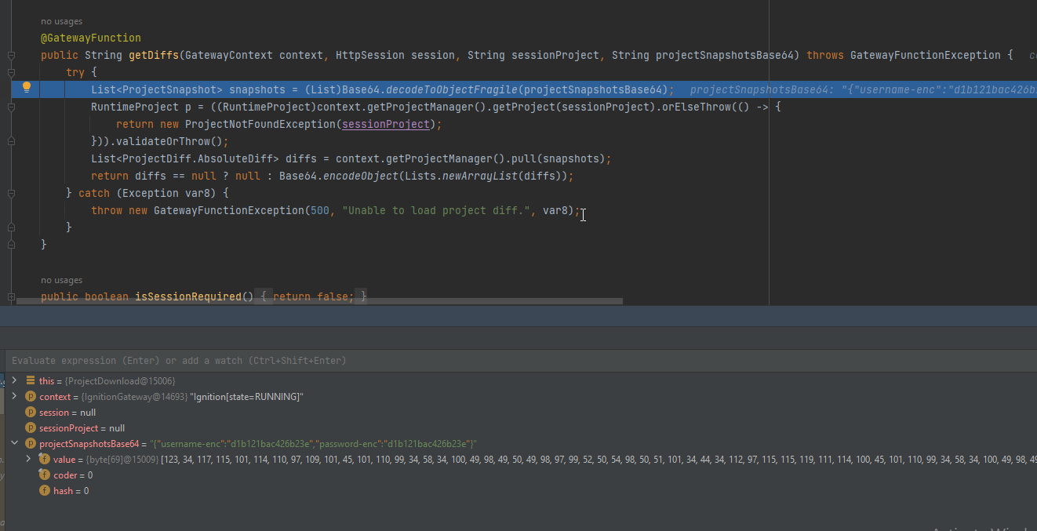The width and height of the screenshot is (1037, 531).
Task: Fold the catch block using gutter marker
Action: point(11,193)
